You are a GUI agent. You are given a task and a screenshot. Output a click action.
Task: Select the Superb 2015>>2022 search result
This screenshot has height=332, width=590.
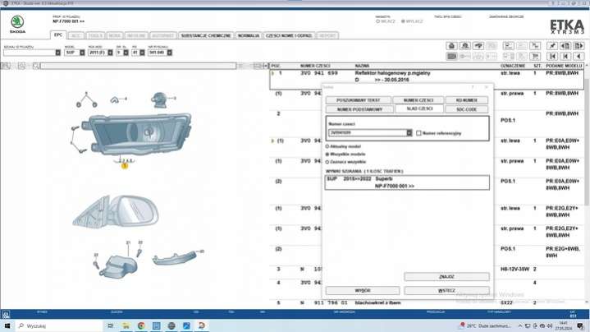(407, 182)
